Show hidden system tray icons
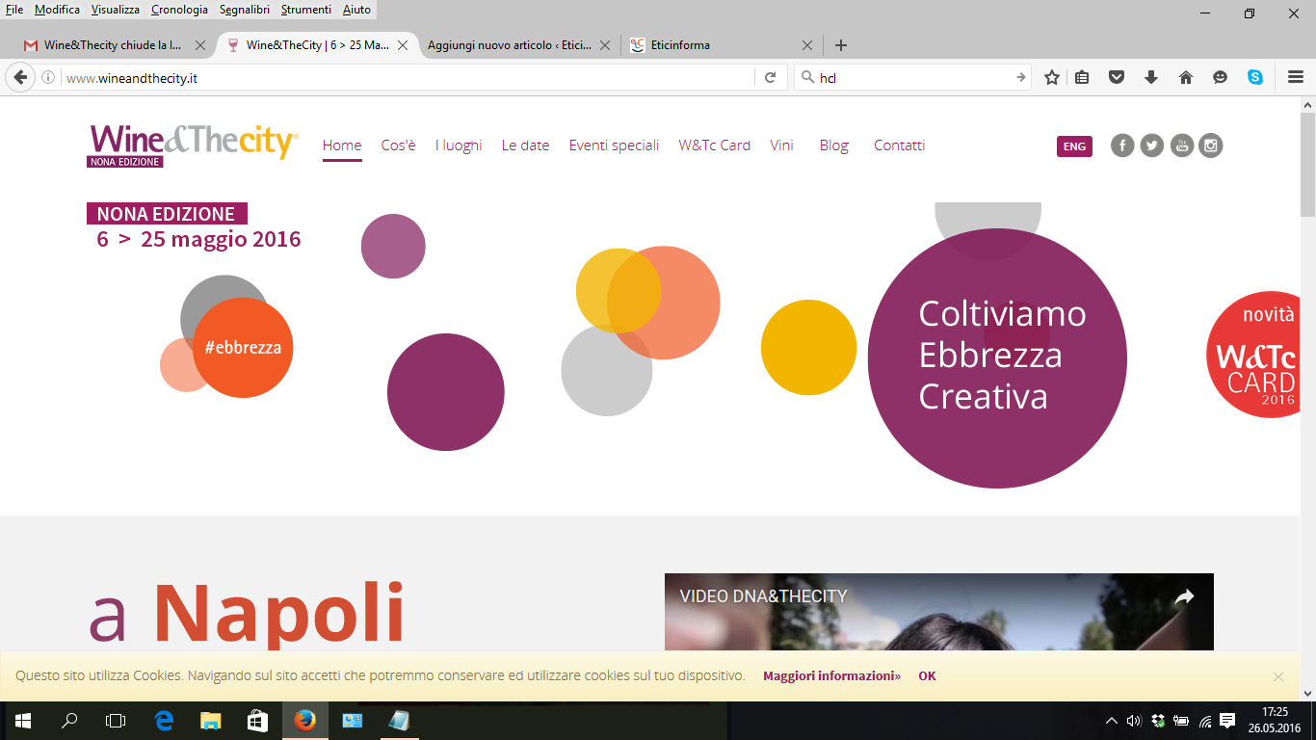 click(x=1111, y=721)
